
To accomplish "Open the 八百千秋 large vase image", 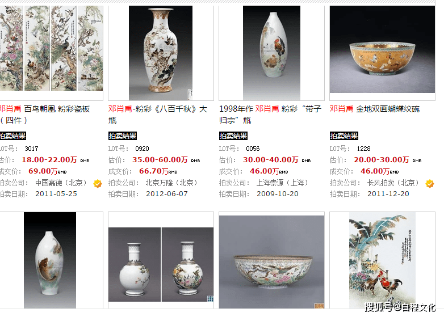I will [x=161, y=53].
